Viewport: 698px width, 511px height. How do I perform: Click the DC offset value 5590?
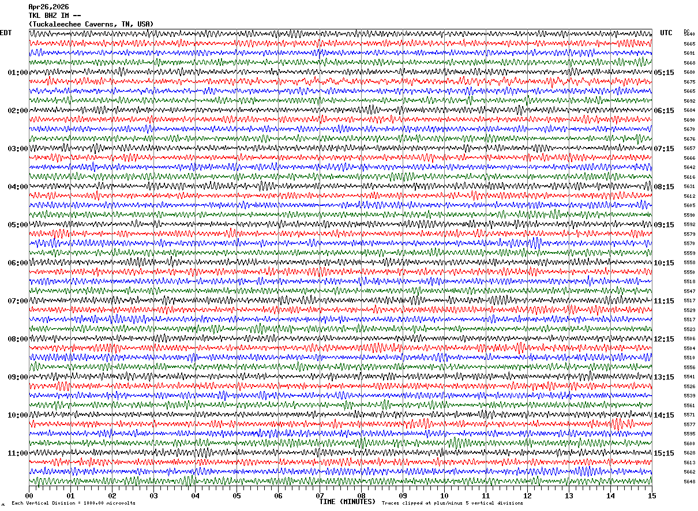[689, 215]
